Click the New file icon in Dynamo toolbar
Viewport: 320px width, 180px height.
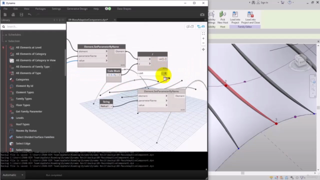tap(5, 14)
